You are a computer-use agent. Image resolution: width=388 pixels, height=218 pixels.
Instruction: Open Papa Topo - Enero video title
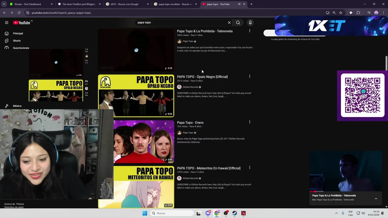[190, 123]
